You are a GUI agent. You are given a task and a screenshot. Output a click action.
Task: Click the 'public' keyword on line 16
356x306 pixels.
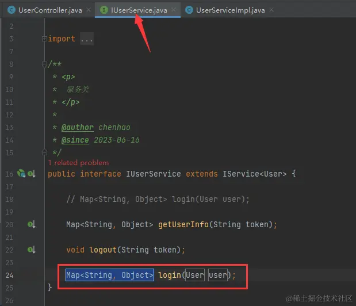[62, 174]
